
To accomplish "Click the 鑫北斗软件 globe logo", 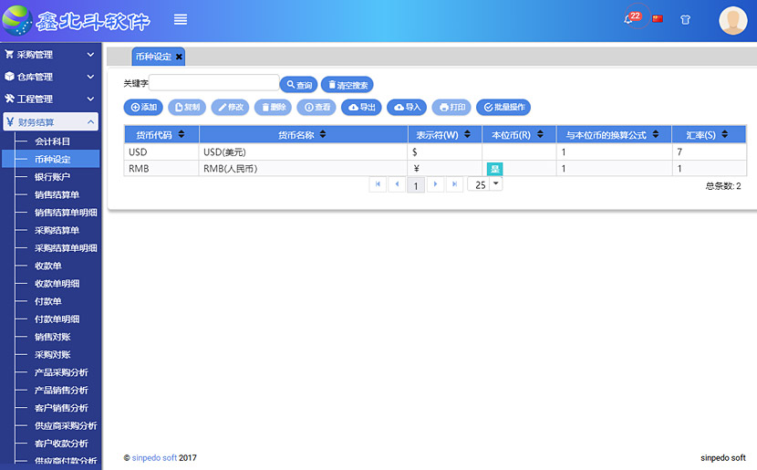I will click(x=17, y=20).
